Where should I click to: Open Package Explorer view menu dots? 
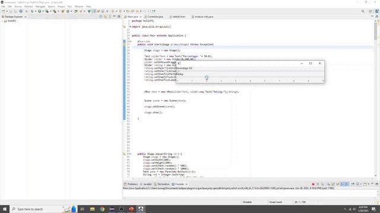(x=110, y=17)
